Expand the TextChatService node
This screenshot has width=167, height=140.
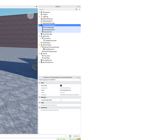pos(39,62)
